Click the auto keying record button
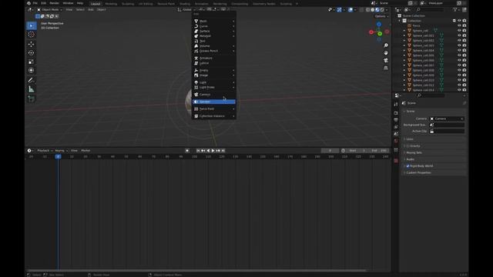This screenshot has width=493, height=277. (187, 151)
